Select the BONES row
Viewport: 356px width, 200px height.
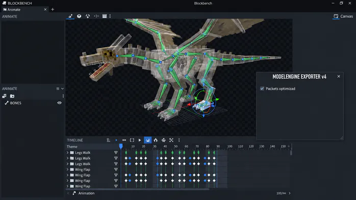tap(33, 103)
